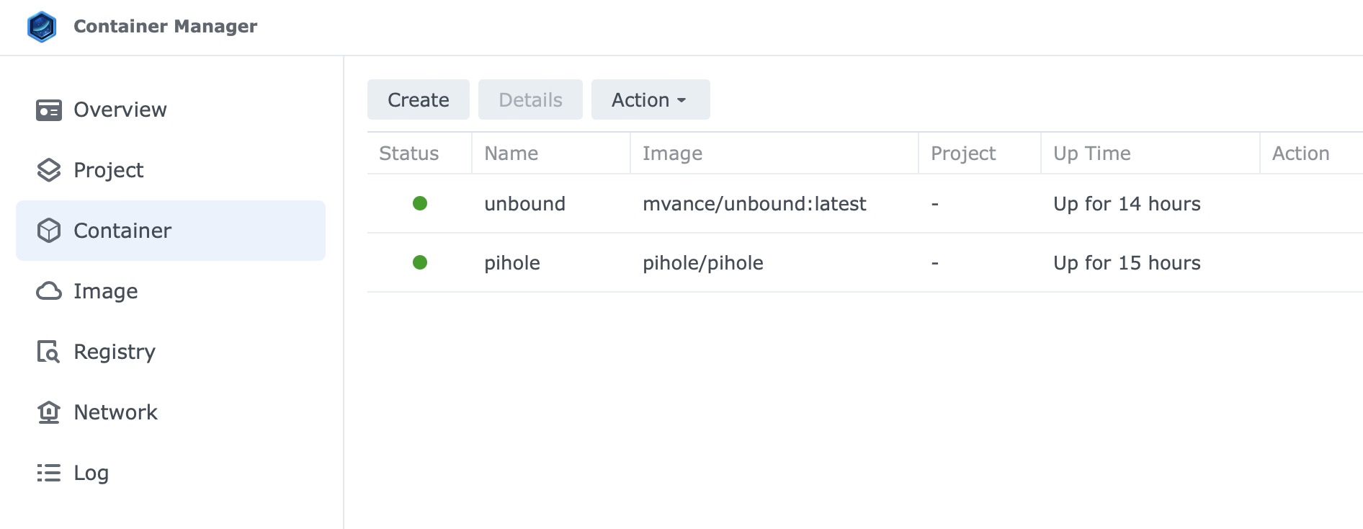
Task: Click the Container cube icon
Action: [x=49, y=231]
